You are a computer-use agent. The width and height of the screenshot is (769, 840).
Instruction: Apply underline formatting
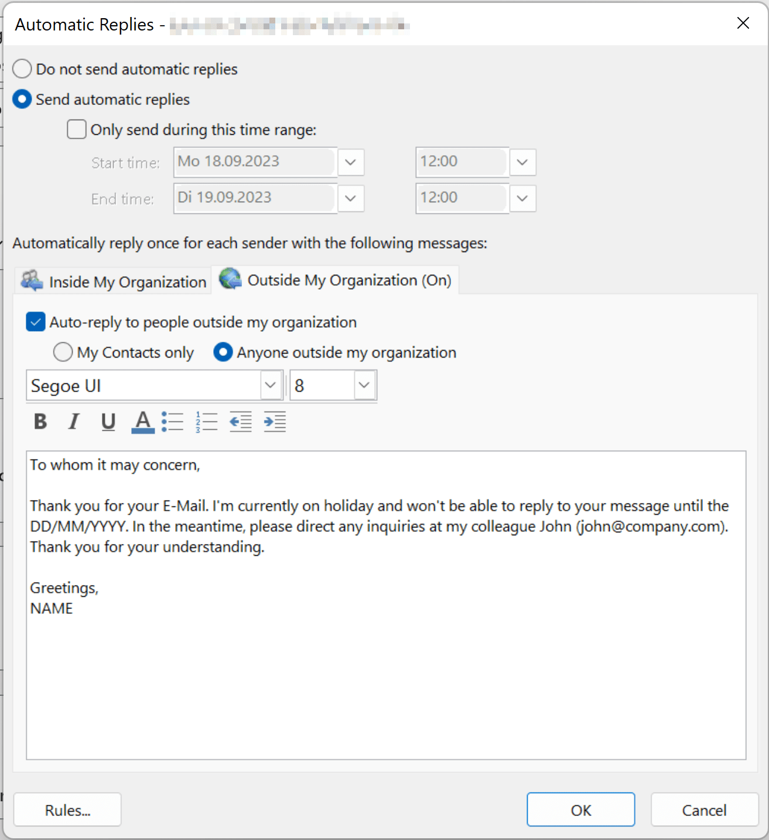click(108, 421)
